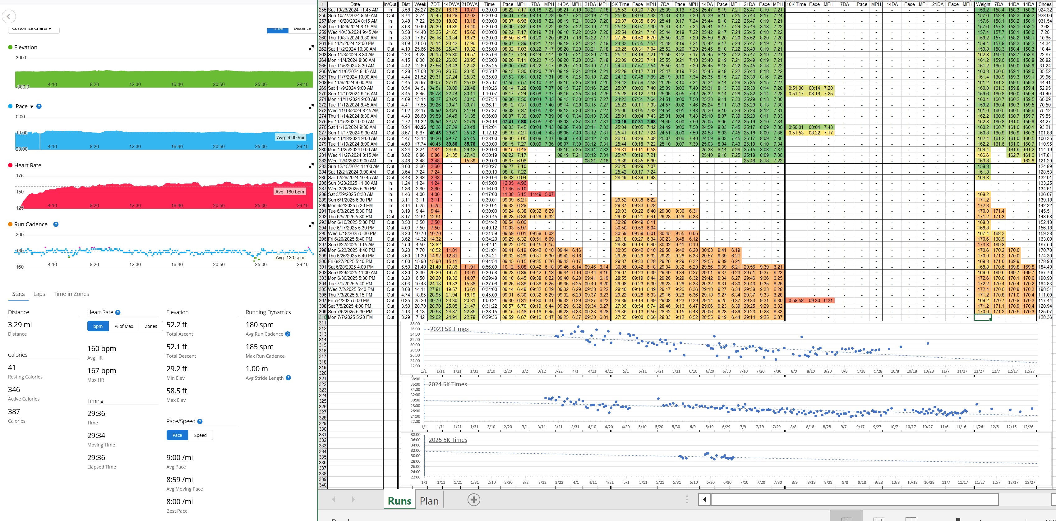Open help icon next to Run Cadence chart title
Screen dimensions: 1056x521
click(x=56, y=224)
